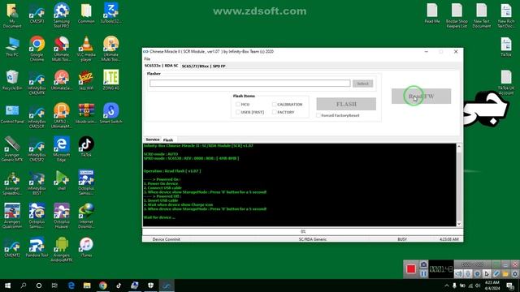Select the New Text Document desktop file
This screenshot has height=292, width=520.
point(482,15)
